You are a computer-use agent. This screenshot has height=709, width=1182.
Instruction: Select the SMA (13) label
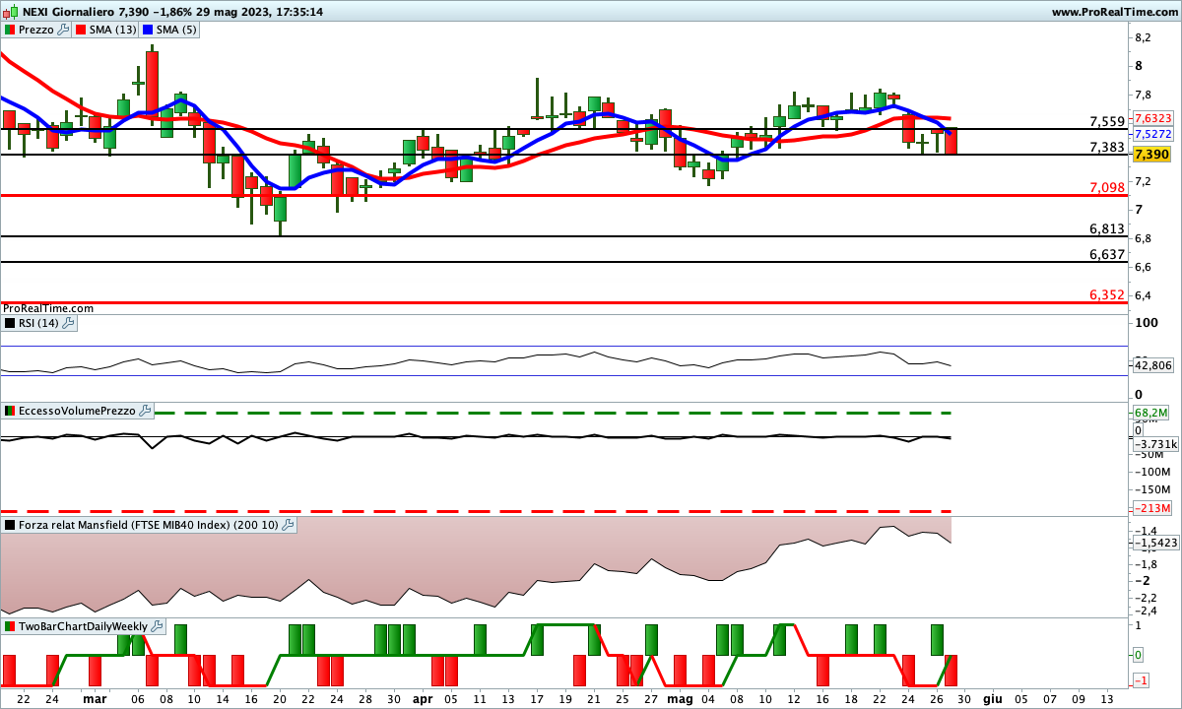(113, 30)
